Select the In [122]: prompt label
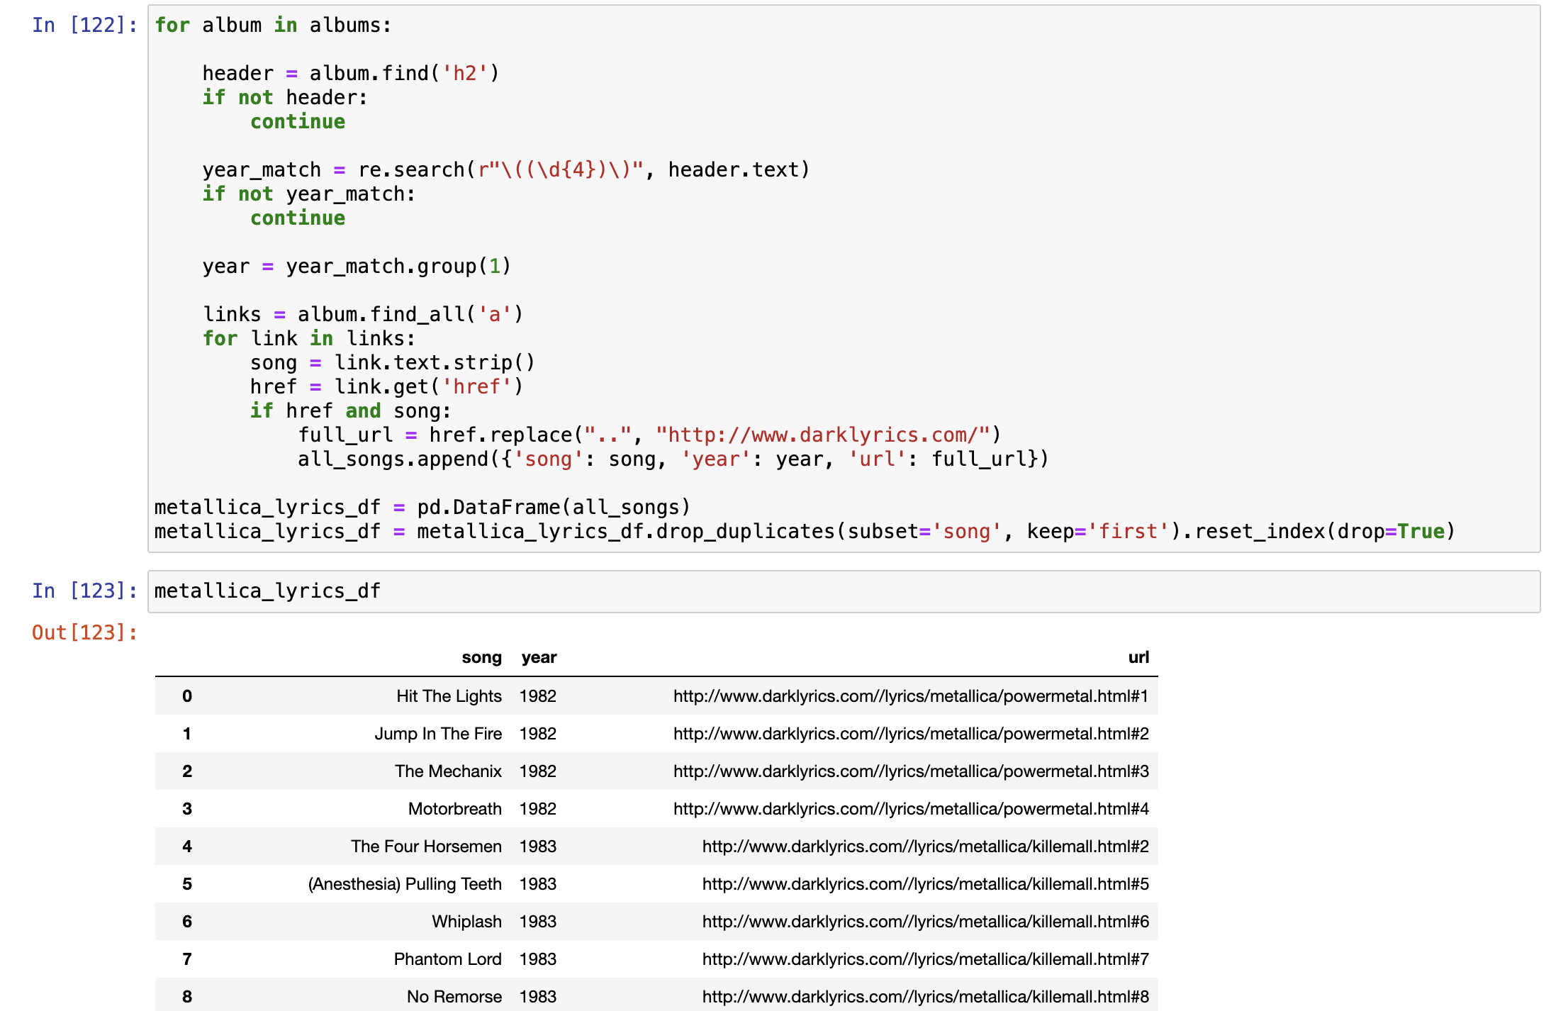 [x=85, y=26]
